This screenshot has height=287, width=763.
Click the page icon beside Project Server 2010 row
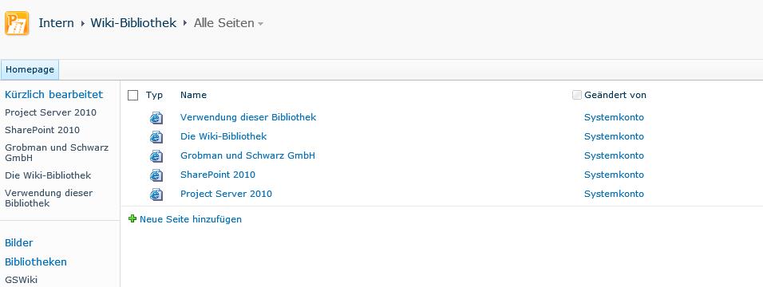156,194
